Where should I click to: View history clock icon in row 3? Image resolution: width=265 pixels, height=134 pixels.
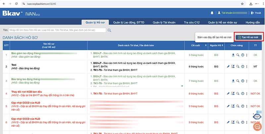[243, 81]
